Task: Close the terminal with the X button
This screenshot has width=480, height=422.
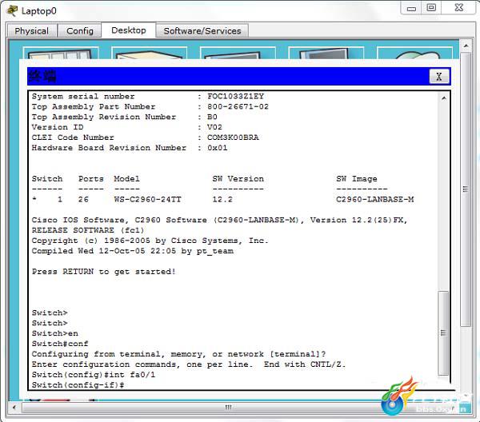Action: [439, 77]
